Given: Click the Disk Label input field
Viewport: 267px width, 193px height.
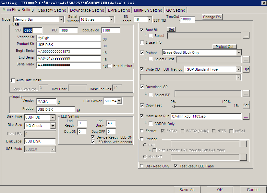Looking at the screenshot, I should [40, 142].
